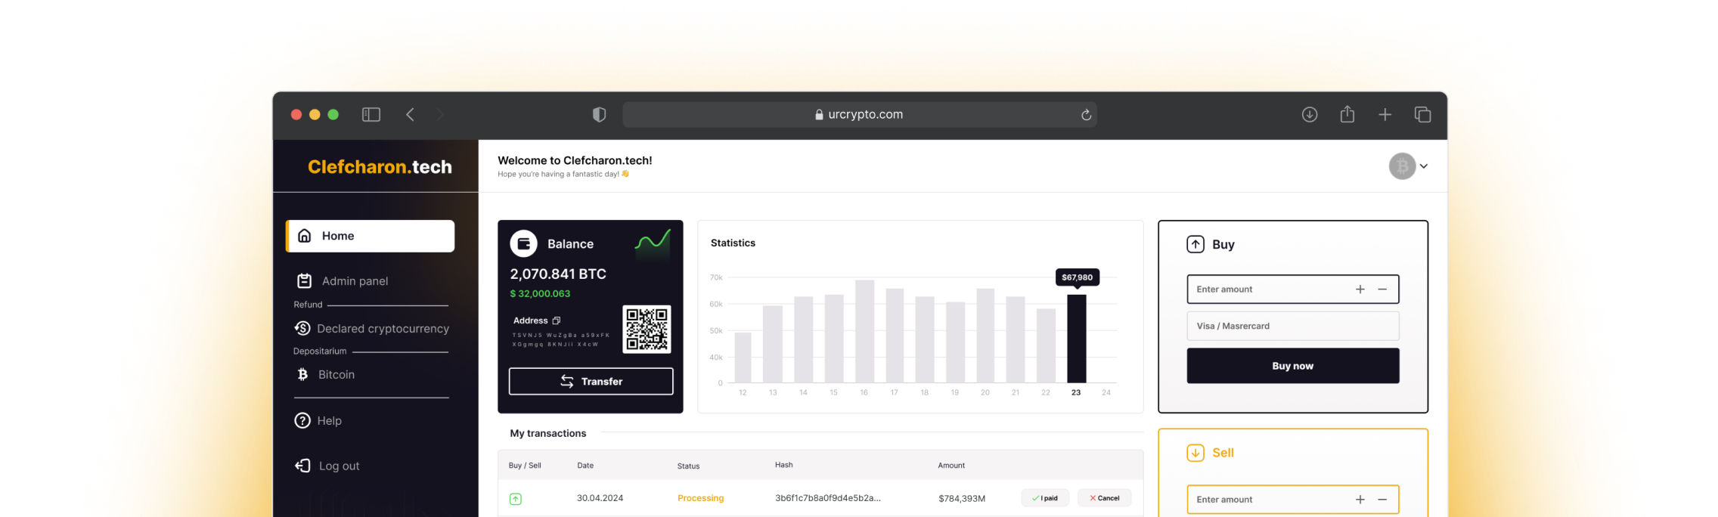
Task: Click the Sell down-arrow icon
Action: tap(1195, 453)
